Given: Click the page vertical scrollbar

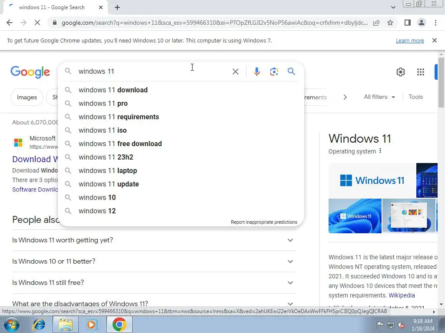Looking at the screenshot, I should 441,82.
